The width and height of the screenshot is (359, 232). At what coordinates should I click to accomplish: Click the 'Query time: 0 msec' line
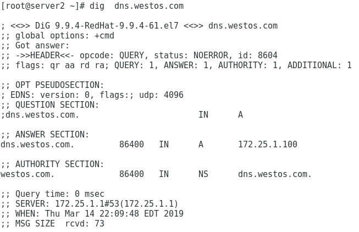(52, 194)
